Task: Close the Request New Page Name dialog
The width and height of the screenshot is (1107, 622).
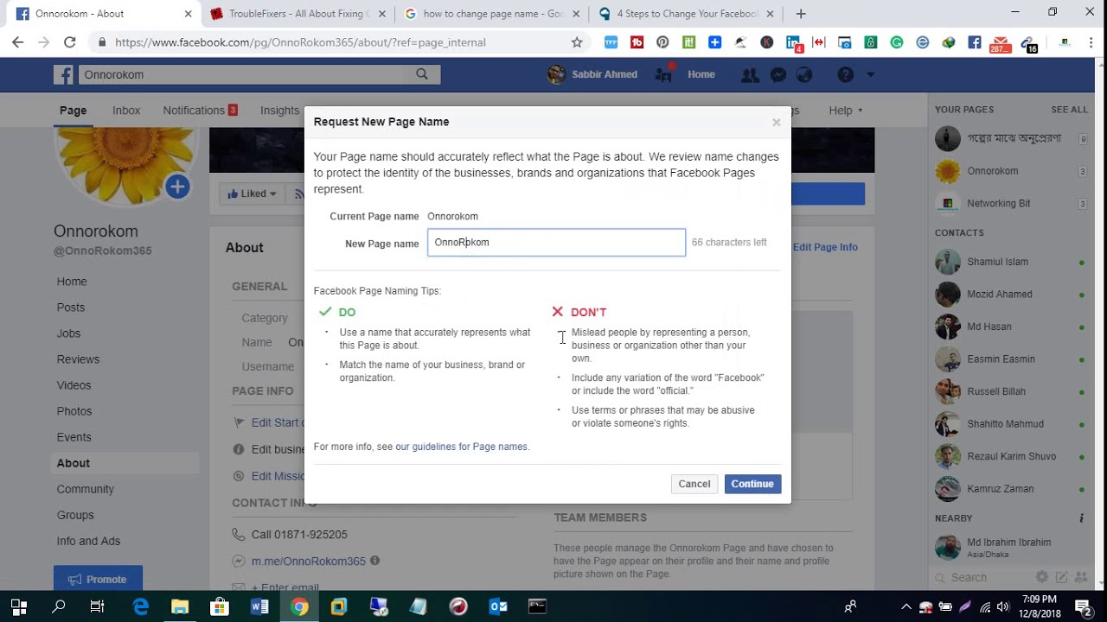Action: (777, 123)
